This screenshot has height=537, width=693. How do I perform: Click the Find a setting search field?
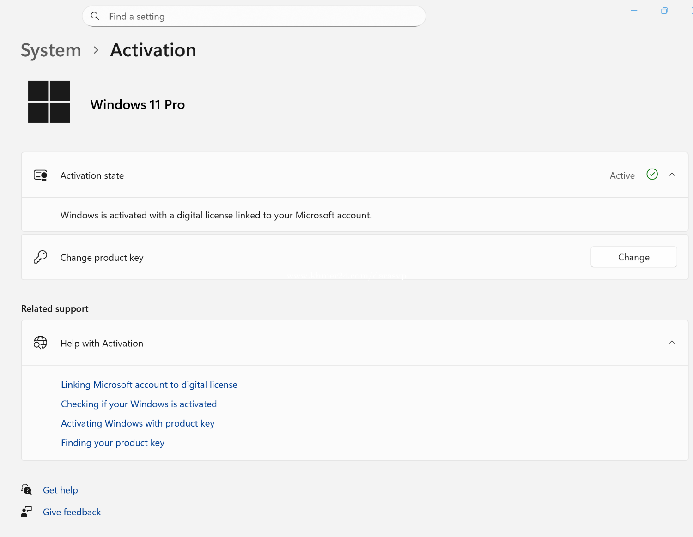[x=259, y=17]
